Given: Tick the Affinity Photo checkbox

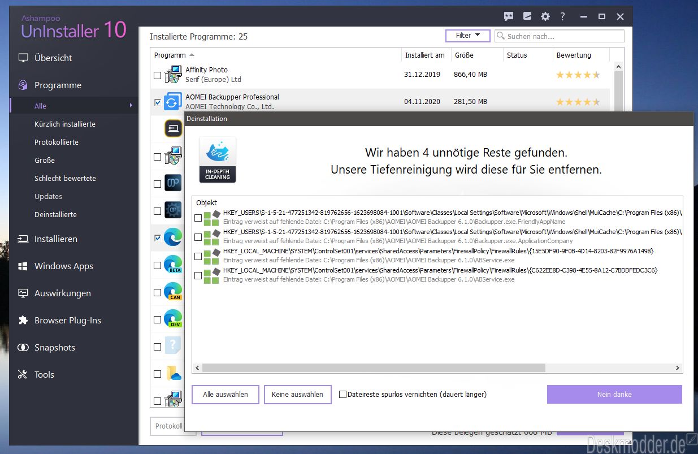Looking at the screenshot, I should (157, 75).
